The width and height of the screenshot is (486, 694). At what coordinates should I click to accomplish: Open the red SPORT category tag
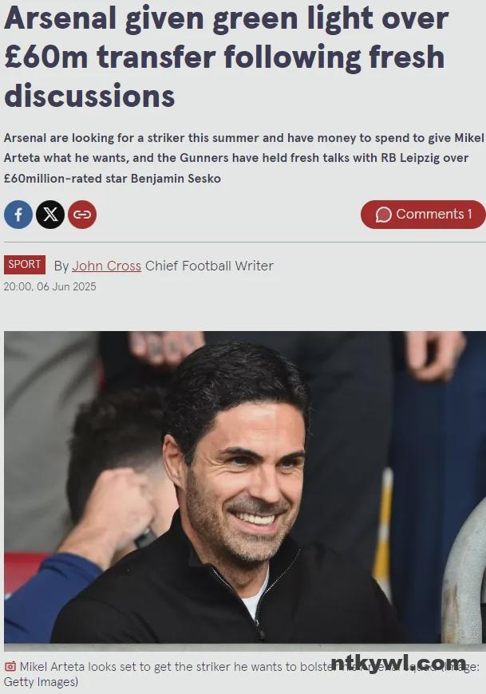coord(25,265)
